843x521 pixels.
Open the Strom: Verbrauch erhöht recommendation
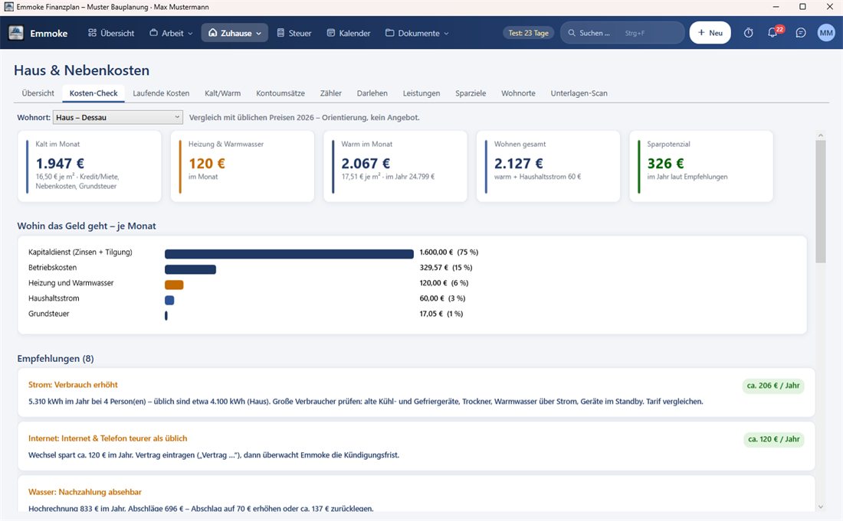click(x=416, y=392)
